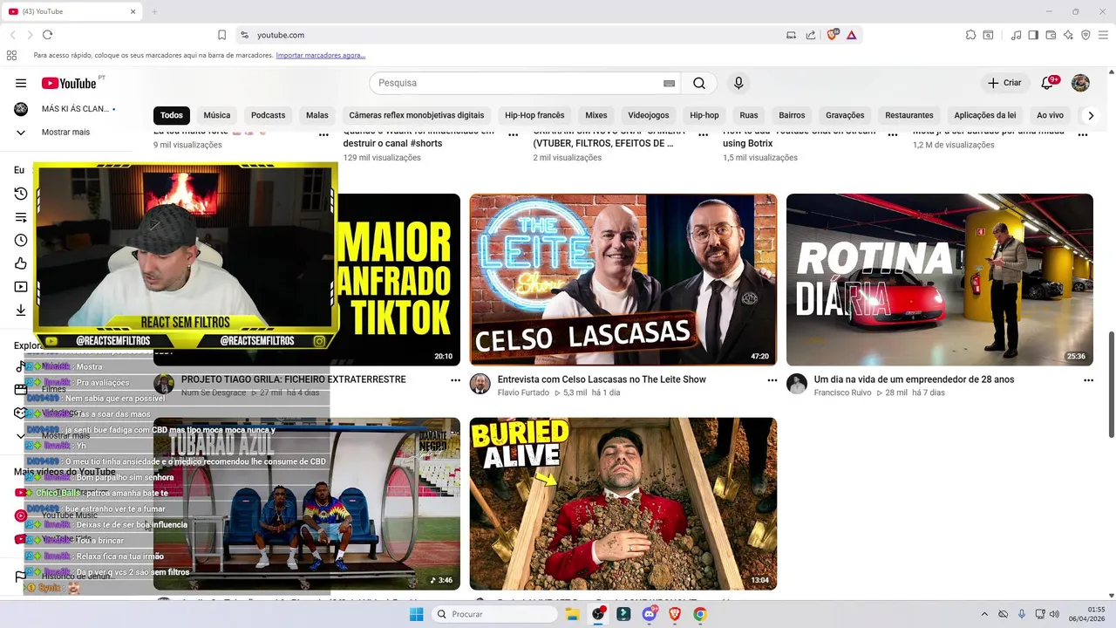Click the share page icon in address bar
Viewport: 1116px width, 628px height.
coord(811,35)
